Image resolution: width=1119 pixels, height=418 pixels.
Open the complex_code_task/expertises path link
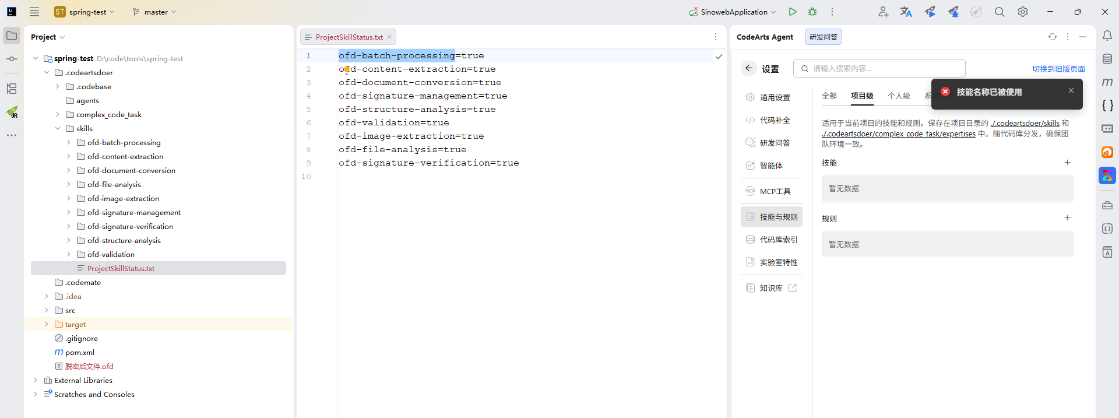coord(899,134)
